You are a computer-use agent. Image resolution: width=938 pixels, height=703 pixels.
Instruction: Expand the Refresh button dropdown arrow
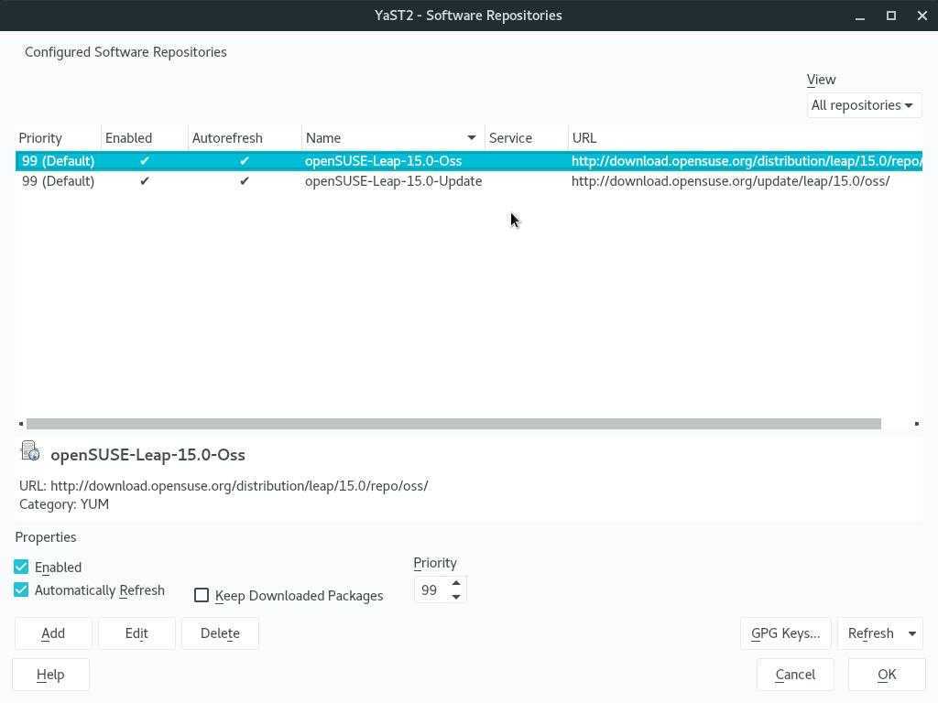pos(911,633)
